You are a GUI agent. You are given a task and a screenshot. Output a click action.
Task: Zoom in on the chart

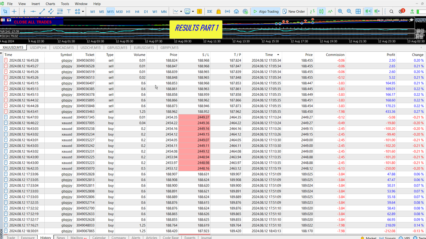(340, 11)
